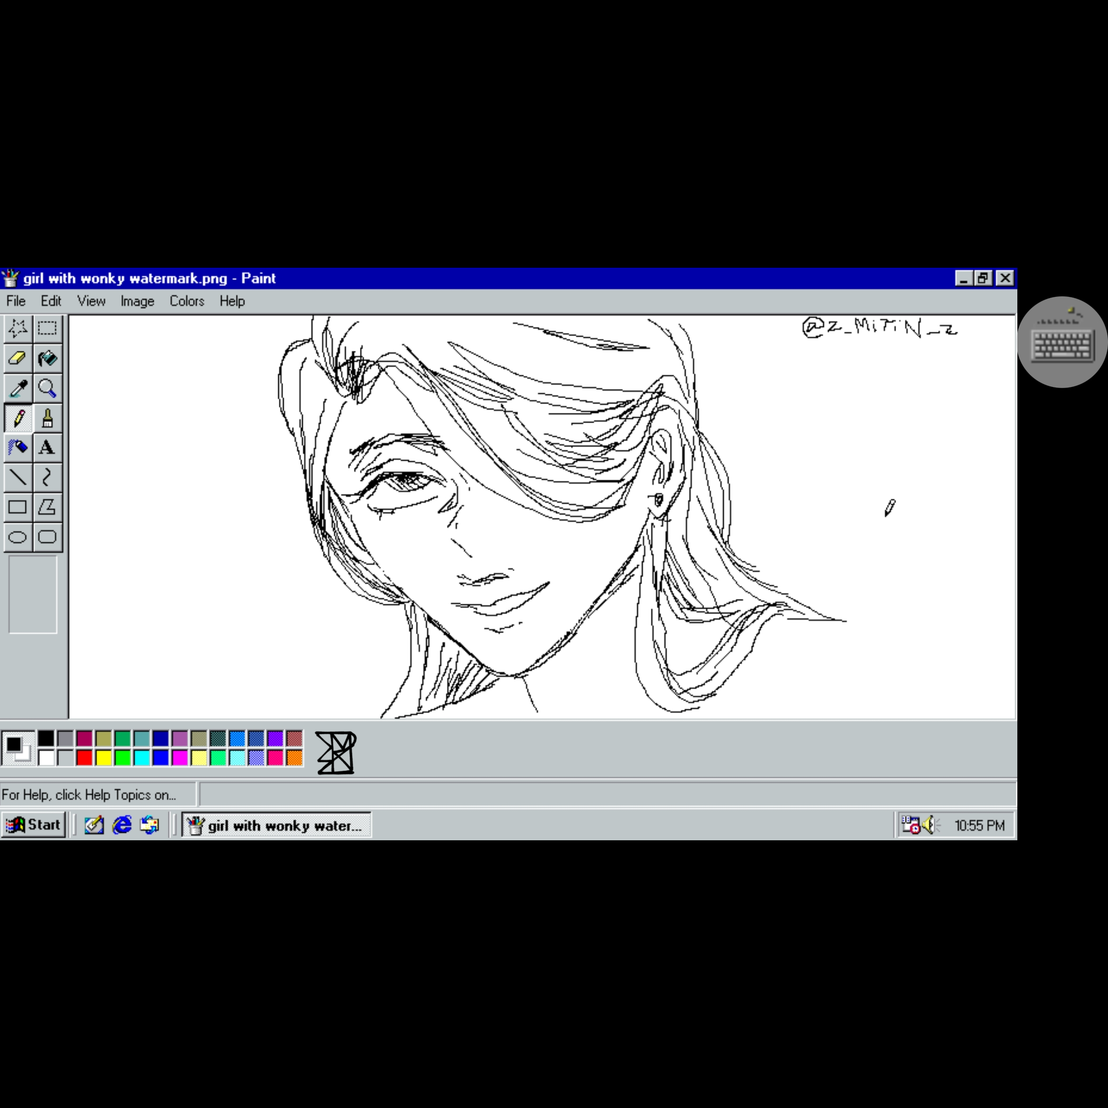Select the Ellipse shape tool
Viewport: 1108px width, 1108px height.
coord(18,538)
